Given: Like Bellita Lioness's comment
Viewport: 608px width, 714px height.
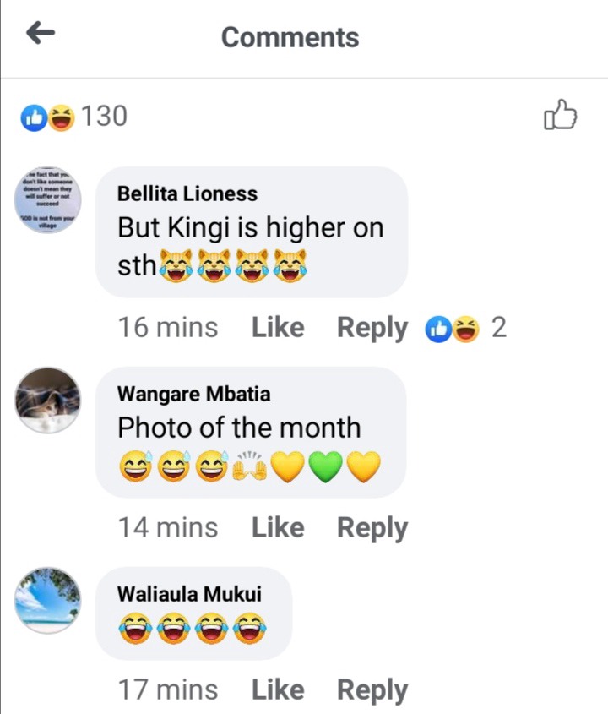Looking at the screenshot, I should (x=278, y=327).
